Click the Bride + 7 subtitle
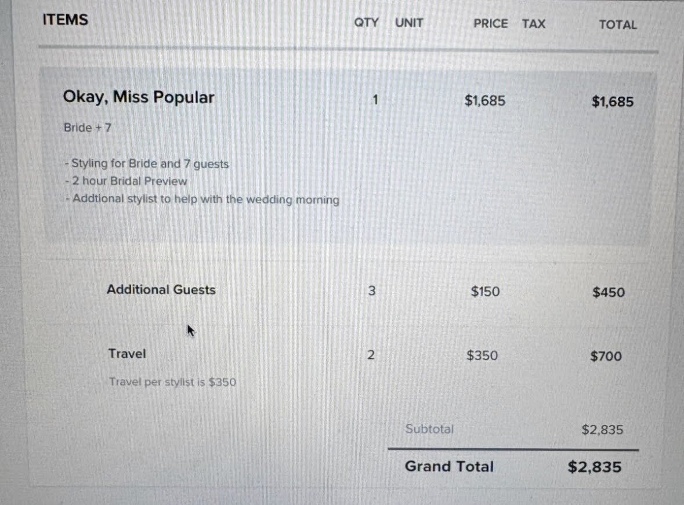 click(88, 128)
